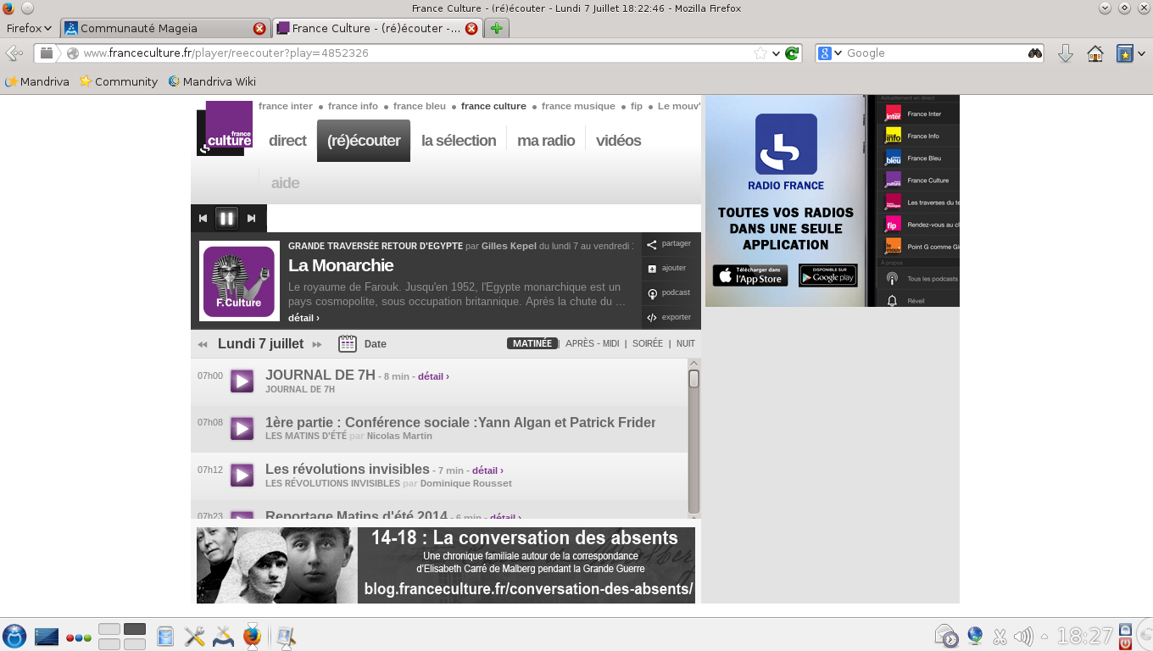
Task: Click the F.Culture show thumbnail
Action: (239, 281)
